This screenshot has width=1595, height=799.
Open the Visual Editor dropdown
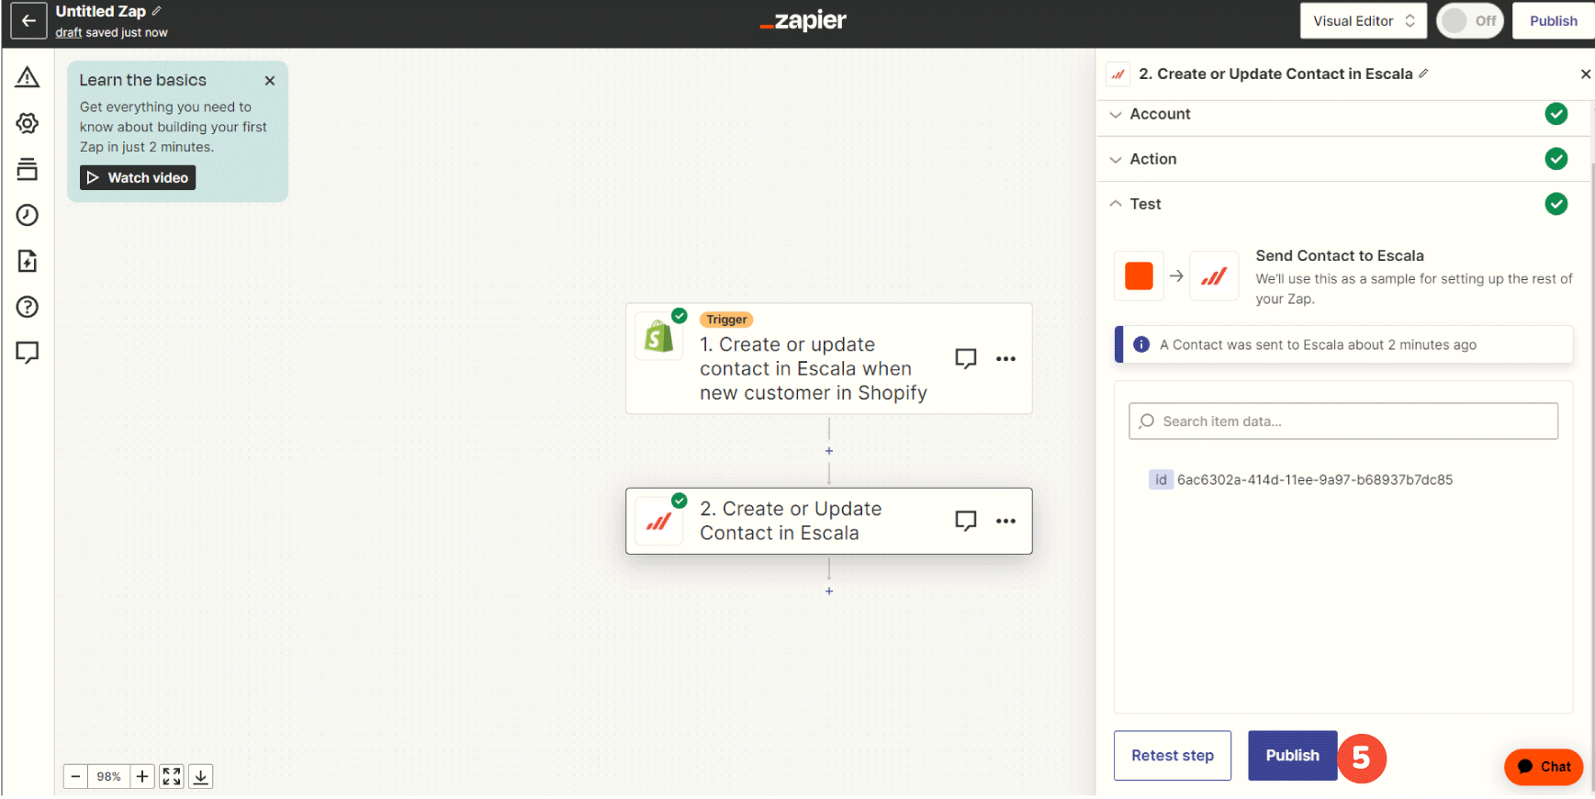pos(1364,21)
